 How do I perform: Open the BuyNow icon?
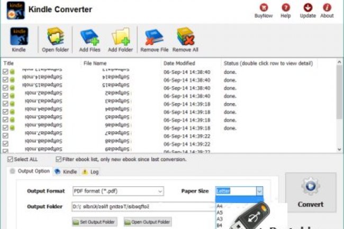263,9
